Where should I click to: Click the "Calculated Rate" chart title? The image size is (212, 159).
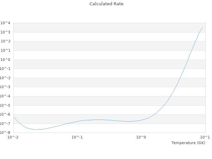106,4
